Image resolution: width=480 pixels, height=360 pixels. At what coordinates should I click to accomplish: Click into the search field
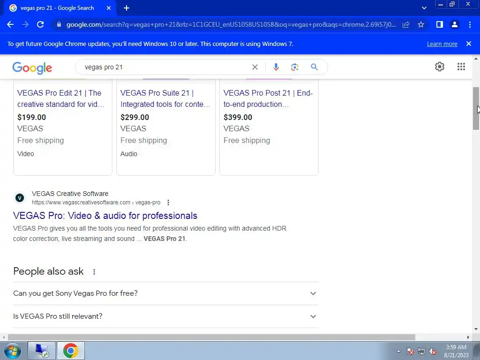[165, 67]
